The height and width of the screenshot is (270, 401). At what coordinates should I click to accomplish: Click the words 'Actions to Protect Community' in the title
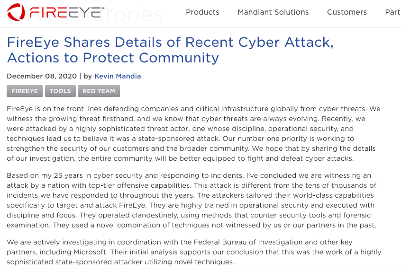[113, 58]
